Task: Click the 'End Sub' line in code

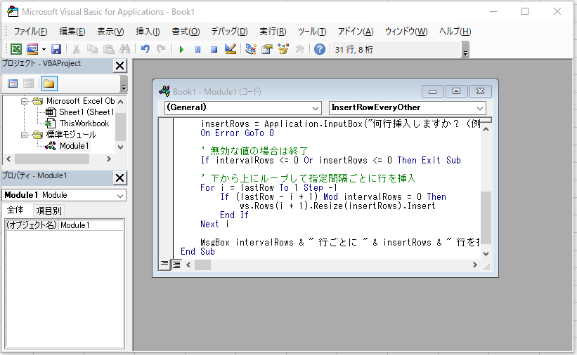Action: 197,251
